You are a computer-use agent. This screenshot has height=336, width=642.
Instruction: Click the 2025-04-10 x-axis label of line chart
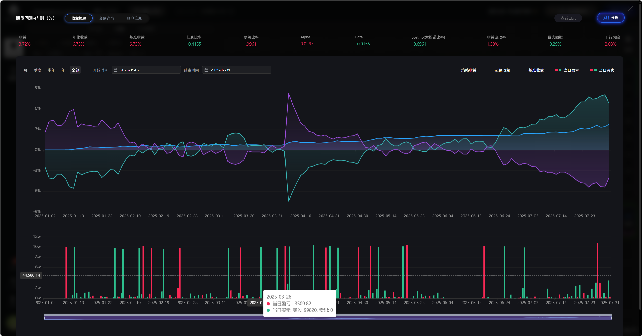[x=301, y=216]
